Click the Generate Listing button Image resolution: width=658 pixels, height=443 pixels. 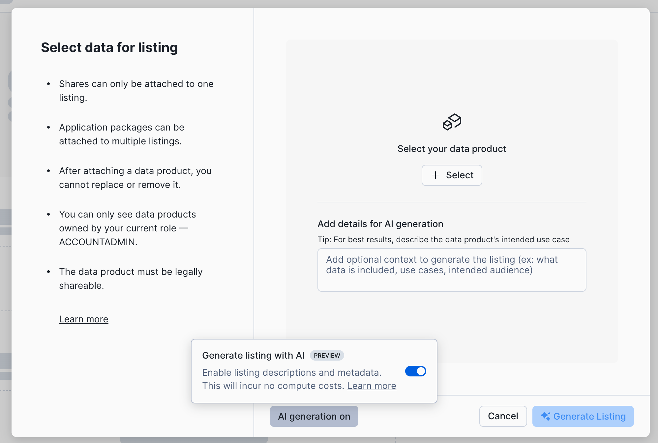(583, 416)
